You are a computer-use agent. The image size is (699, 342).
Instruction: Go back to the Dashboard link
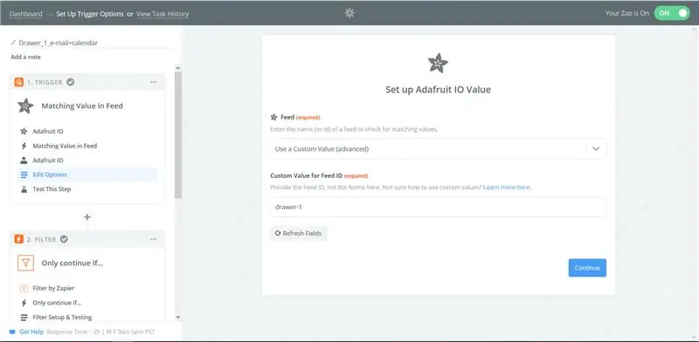26,14
